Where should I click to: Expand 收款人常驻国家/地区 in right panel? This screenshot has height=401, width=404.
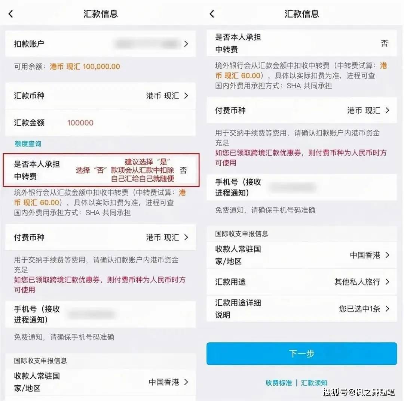pos(302,255)
